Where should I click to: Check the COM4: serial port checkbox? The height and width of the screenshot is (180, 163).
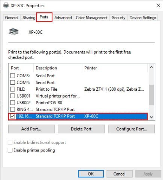[12, 82]
